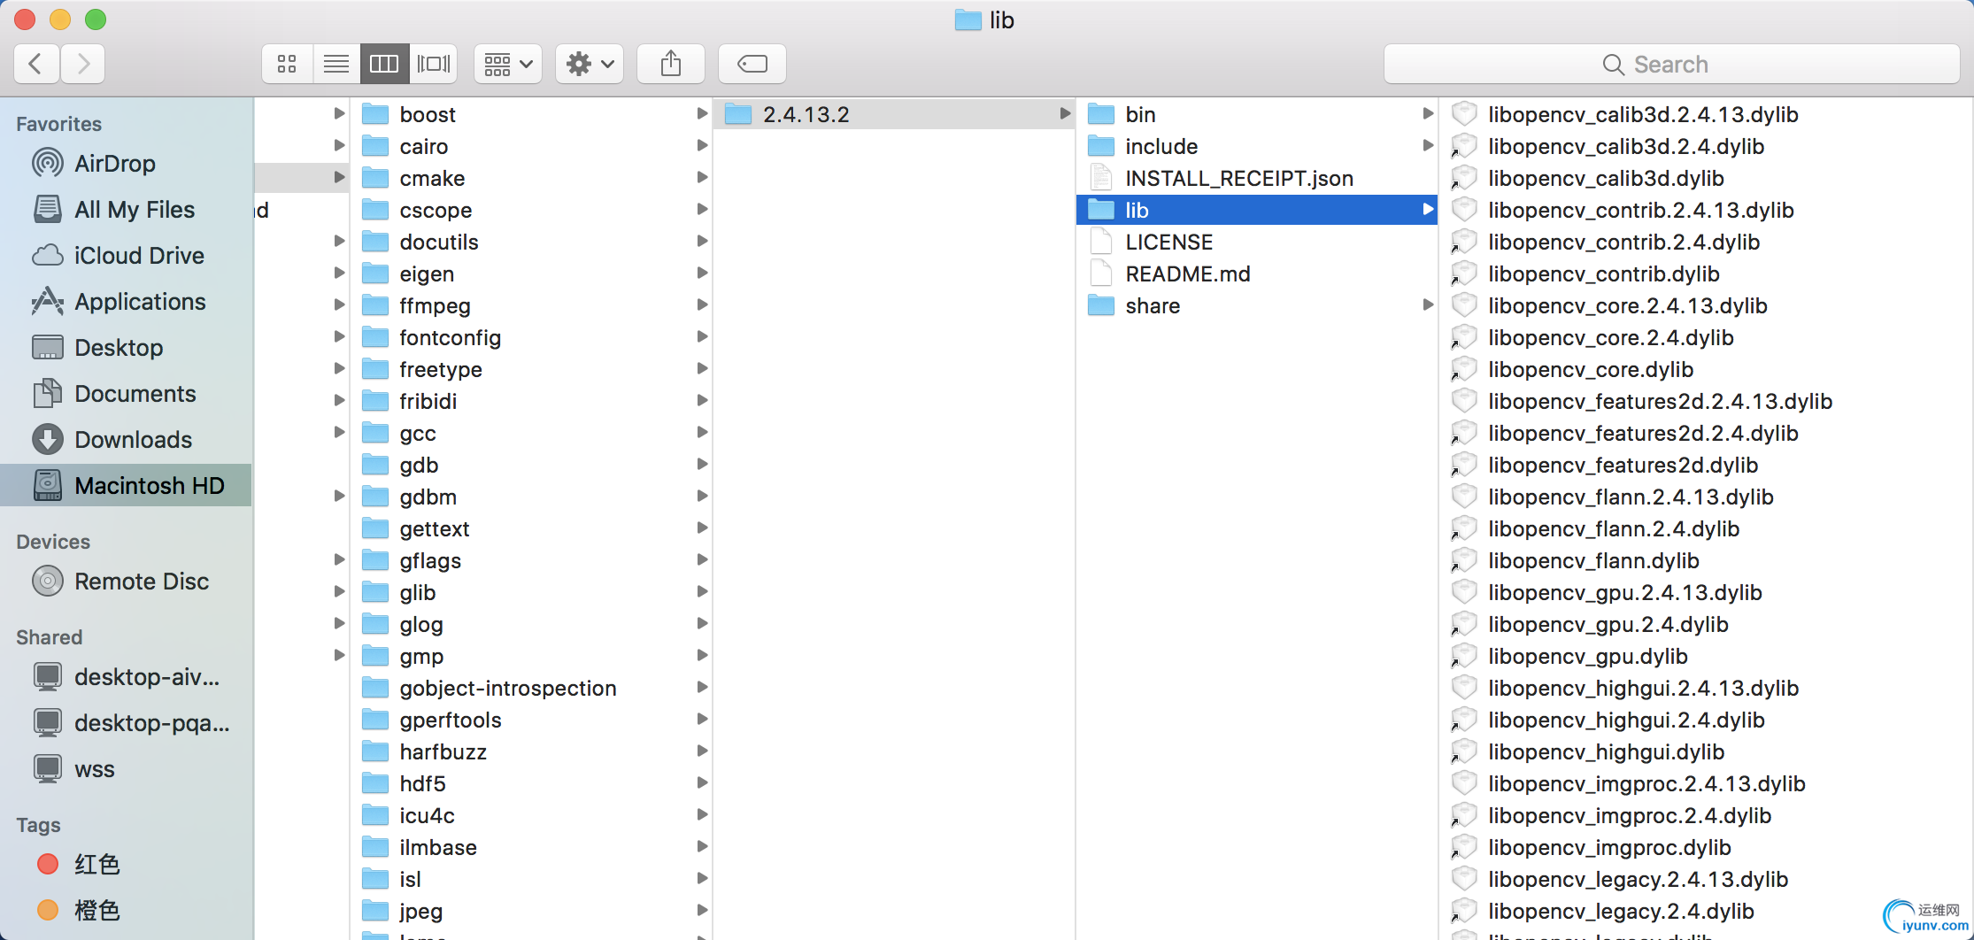1974x940 pixels.
Task: Expand the harfbuzz folder arrow
Action: [x=701, y=751]
